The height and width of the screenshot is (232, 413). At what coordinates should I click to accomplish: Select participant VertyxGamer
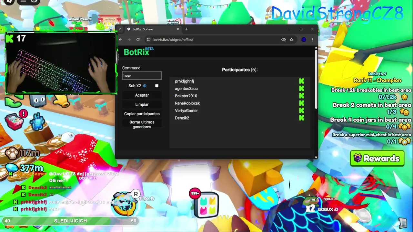point(186,111)
